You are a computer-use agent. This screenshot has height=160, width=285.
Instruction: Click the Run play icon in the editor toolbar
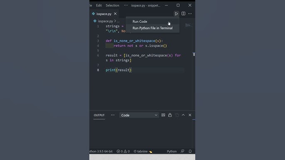(x=176, y=14)
